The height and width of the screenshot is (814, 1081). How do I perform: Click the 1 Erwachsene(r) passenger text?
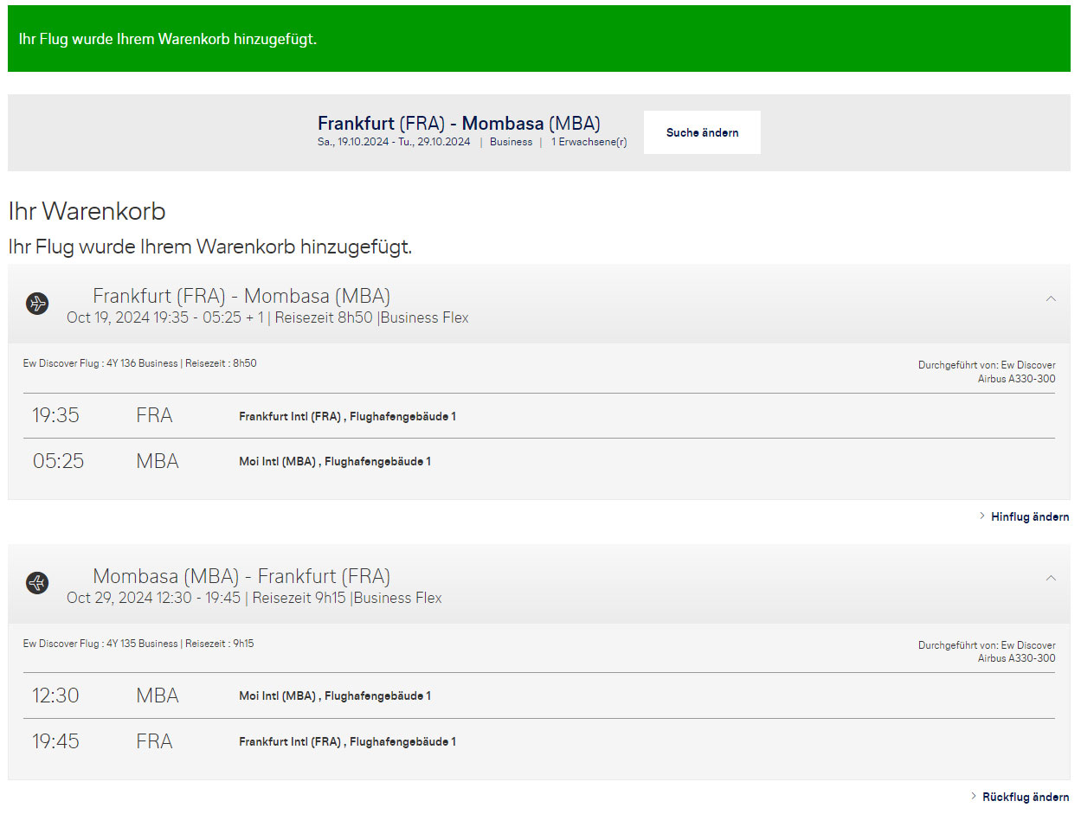[589, 142]
